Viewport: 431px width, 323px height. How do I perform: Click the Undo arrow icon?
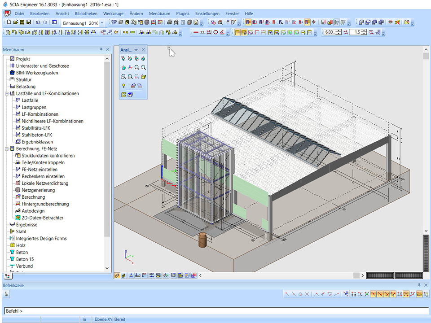point(38,22)
